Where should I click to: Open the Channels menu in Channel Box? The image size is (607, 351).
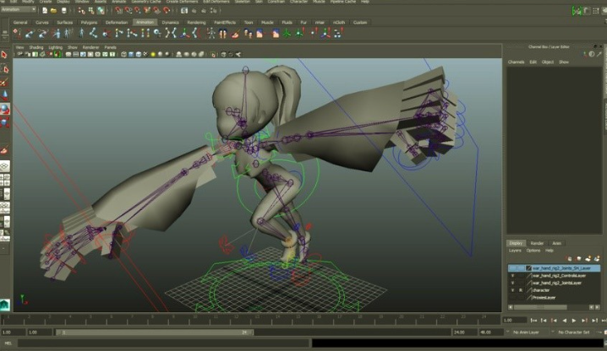(516, 62)
